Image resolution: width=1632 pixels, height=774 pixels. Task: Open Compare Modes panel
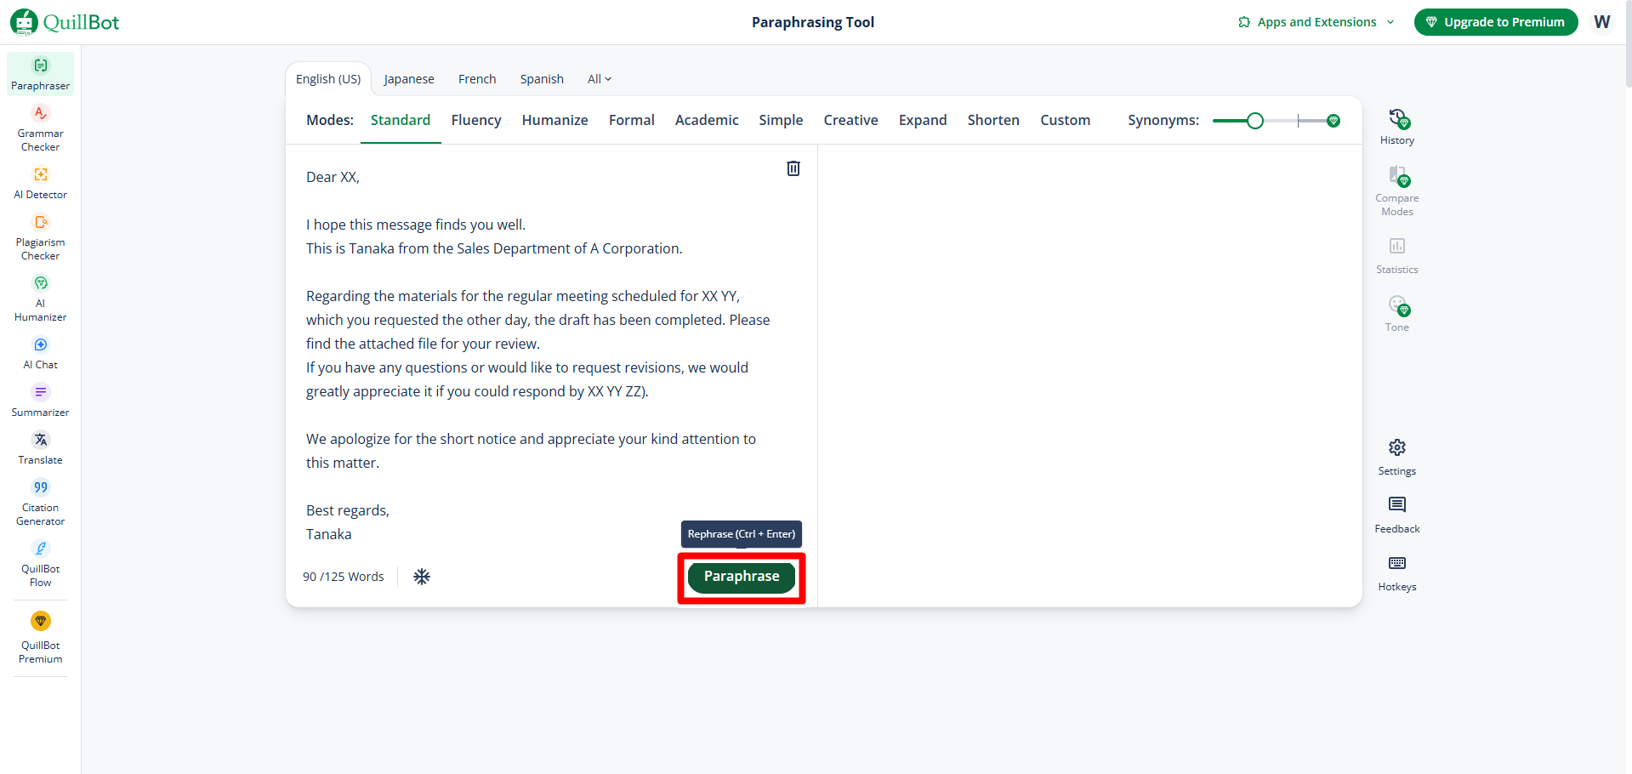[1396, 191]
